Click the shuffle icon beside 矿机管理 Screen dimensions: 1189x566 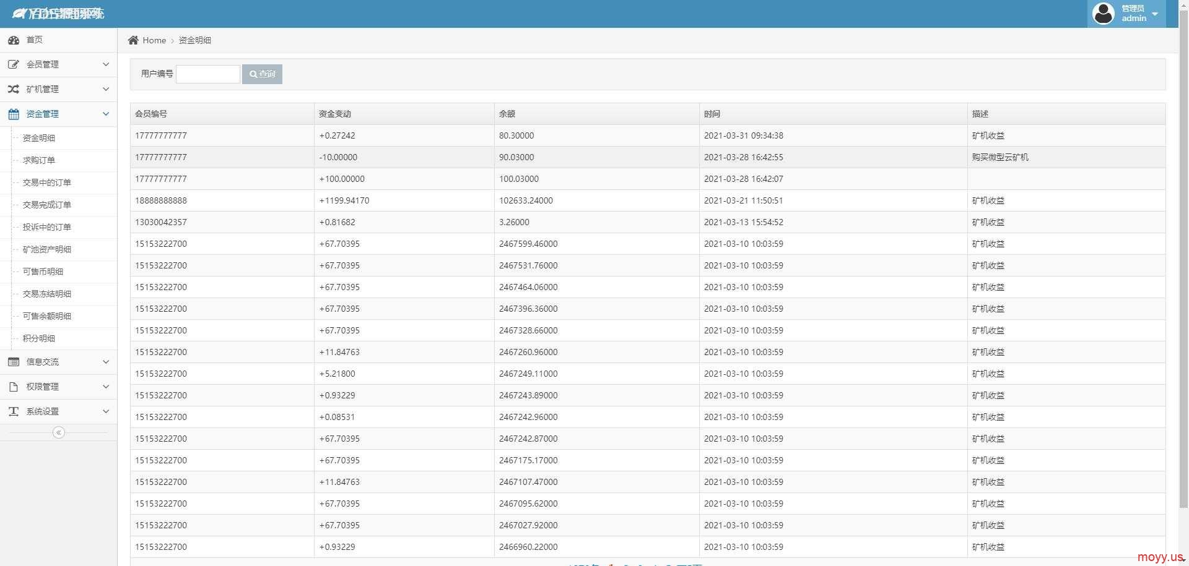coord(13,89)
